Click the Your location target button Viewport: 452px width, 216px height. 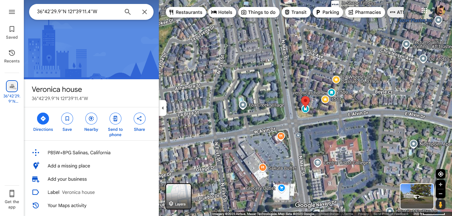point(440,174)
